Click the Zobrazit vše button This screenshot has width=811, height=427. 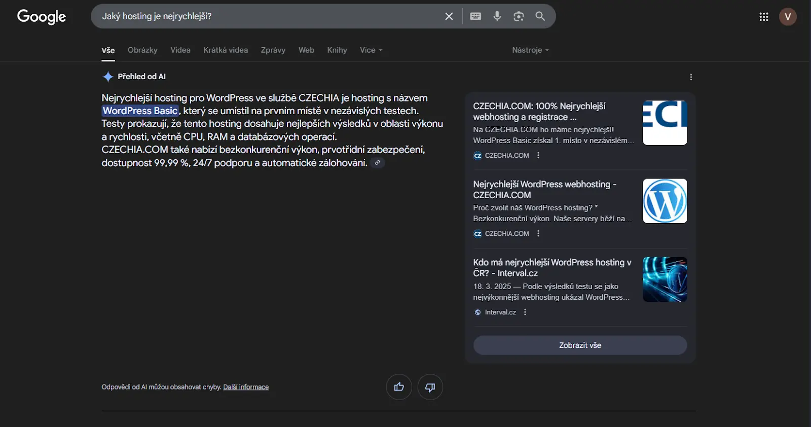(580, 345)
